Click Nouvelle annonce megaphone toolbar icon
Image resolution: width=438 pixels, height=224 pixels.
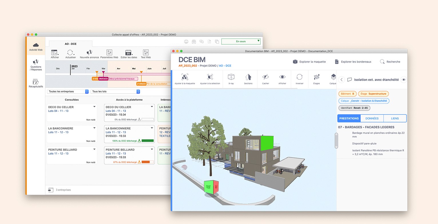(x=89, y=53)
